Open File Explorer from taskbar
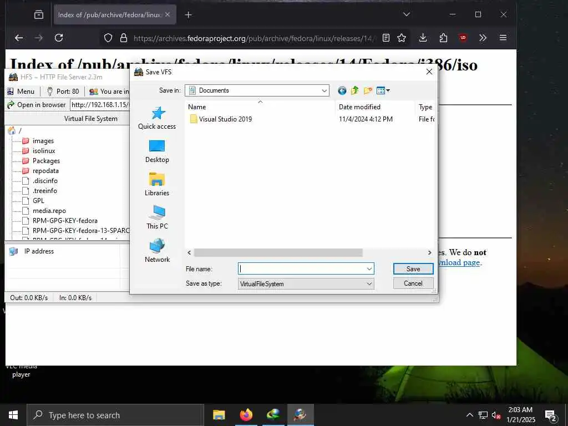Image resolution: width=568 pixels, height=426 pixels. (219, 415)
